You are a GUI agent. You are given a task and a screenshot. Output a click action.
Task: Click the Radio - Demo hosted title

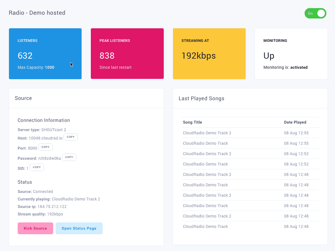[x=37, y=13]
